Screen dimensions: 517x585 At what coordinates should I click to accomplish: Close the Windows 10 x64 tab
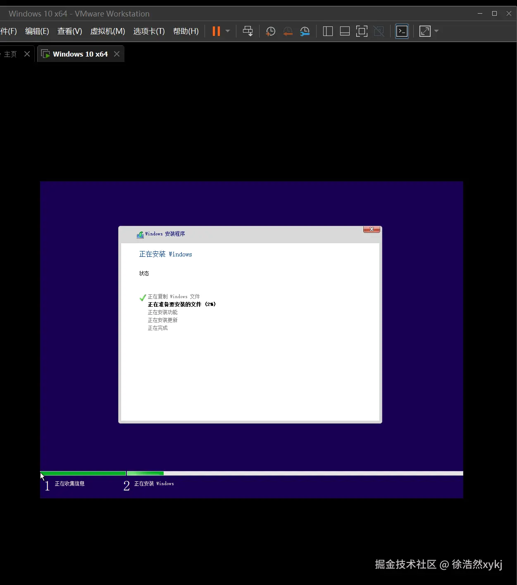click(117, 54)
